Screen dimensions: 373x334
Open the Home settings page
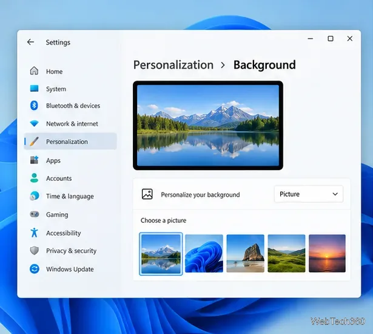(x=54, y=72)
